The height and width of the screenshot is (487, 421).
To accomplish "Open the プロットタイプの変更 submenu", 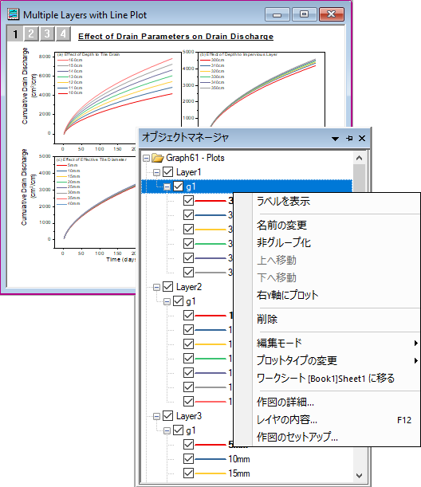I will tap(336, 360).
